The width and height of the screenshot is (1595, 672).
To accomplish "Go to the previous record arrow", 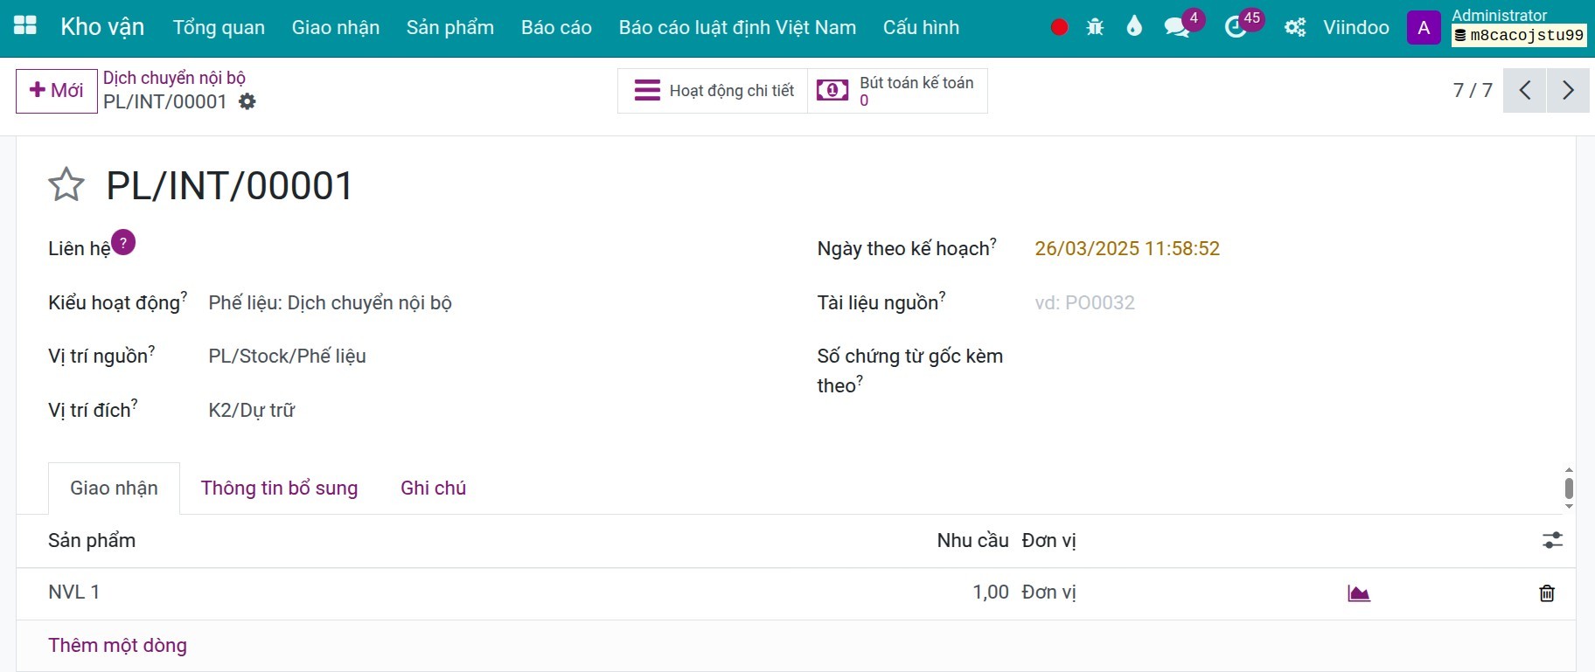I will [x=1525, y=90].
